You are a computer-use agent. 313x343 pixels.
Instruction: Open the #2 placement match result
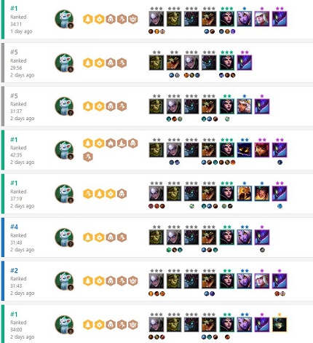click(x=14, y=270)
